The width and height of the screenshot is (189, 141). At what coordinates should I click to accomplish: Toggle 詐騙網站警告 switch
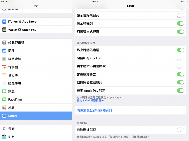[181, 74]
